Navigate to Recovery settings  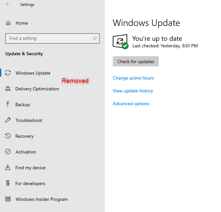(x=52, y=136)
